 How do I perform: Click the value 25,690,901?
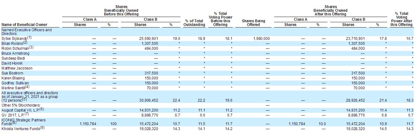point(149,39)
